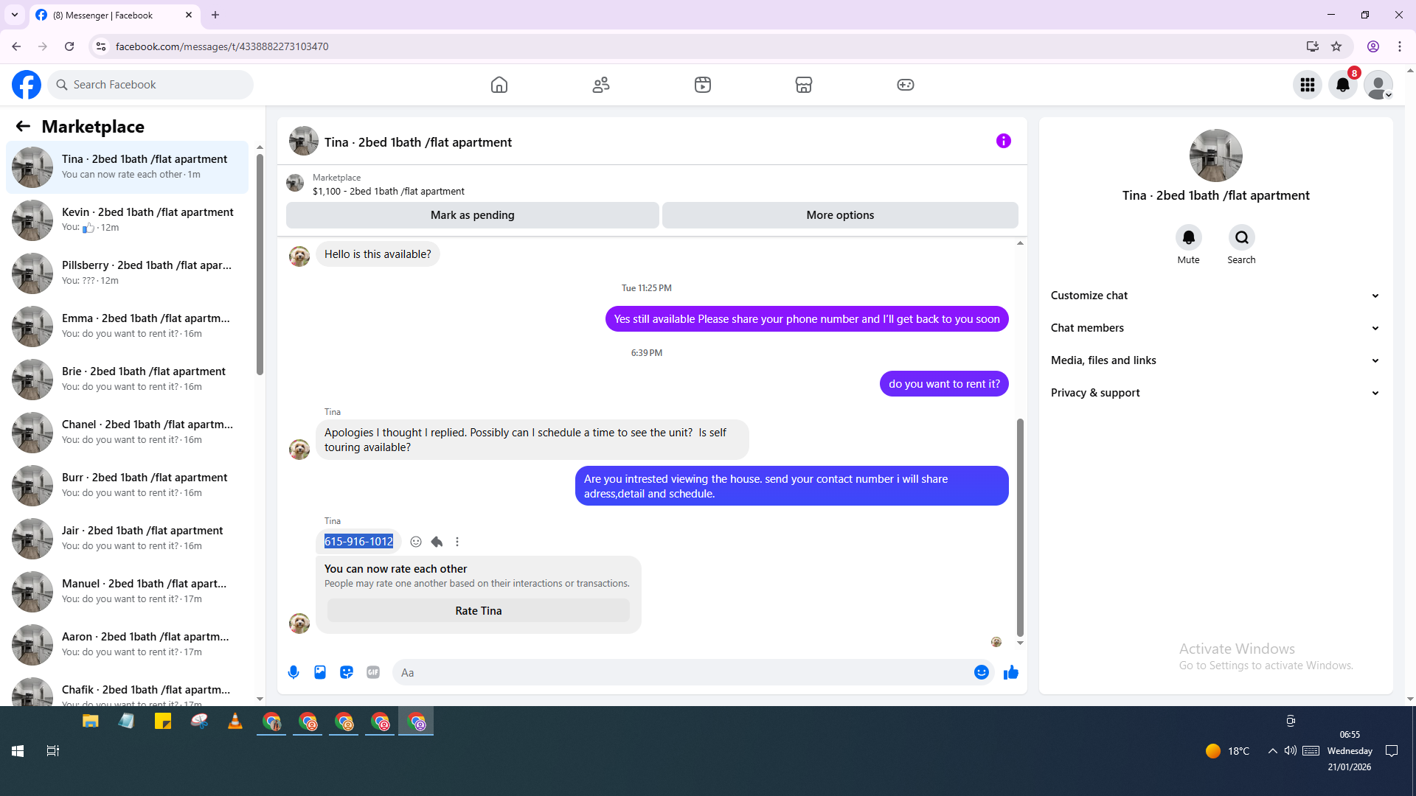Send a thumbs-up like
Image resolution: width=1416 pixels, height=796 pixels.
1010,672
